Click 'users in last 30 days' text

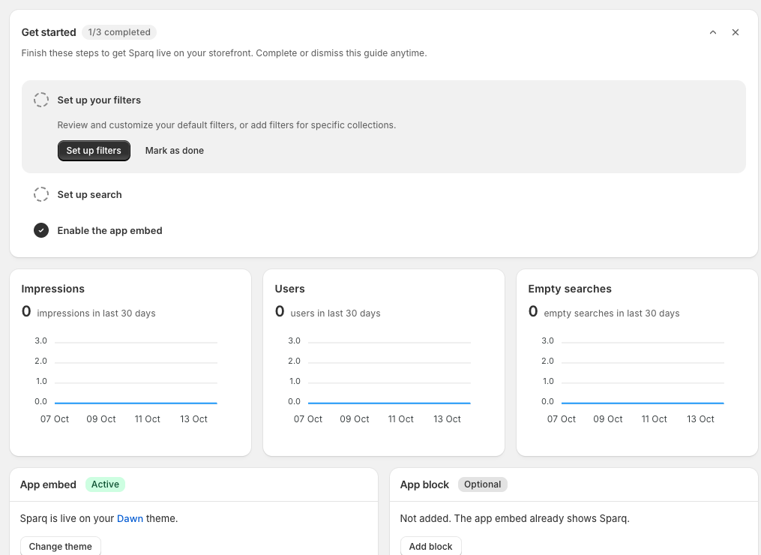point(335,313)
